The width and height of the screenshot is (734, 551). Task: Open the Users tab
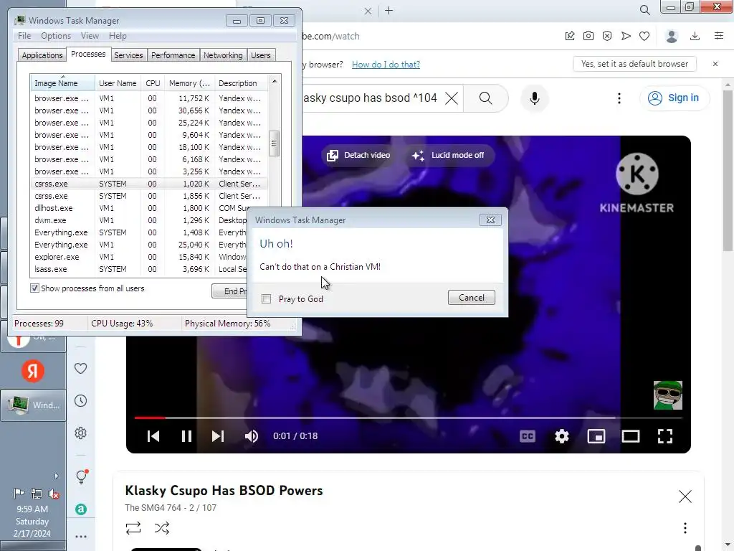point(260,55)
